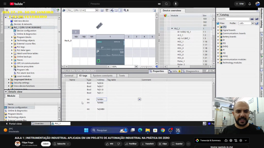Open Device configuration in the project tree
The image size is (264, 148).
[x=27, y=31]
